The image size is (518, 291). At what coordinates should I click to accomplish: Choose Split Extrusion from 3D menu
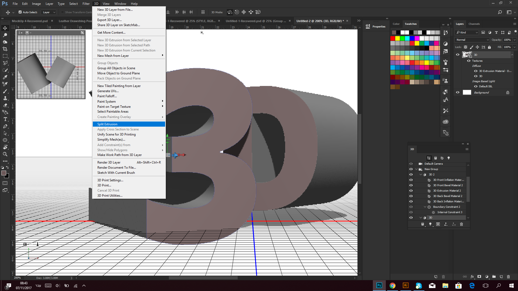click(129, 124)
